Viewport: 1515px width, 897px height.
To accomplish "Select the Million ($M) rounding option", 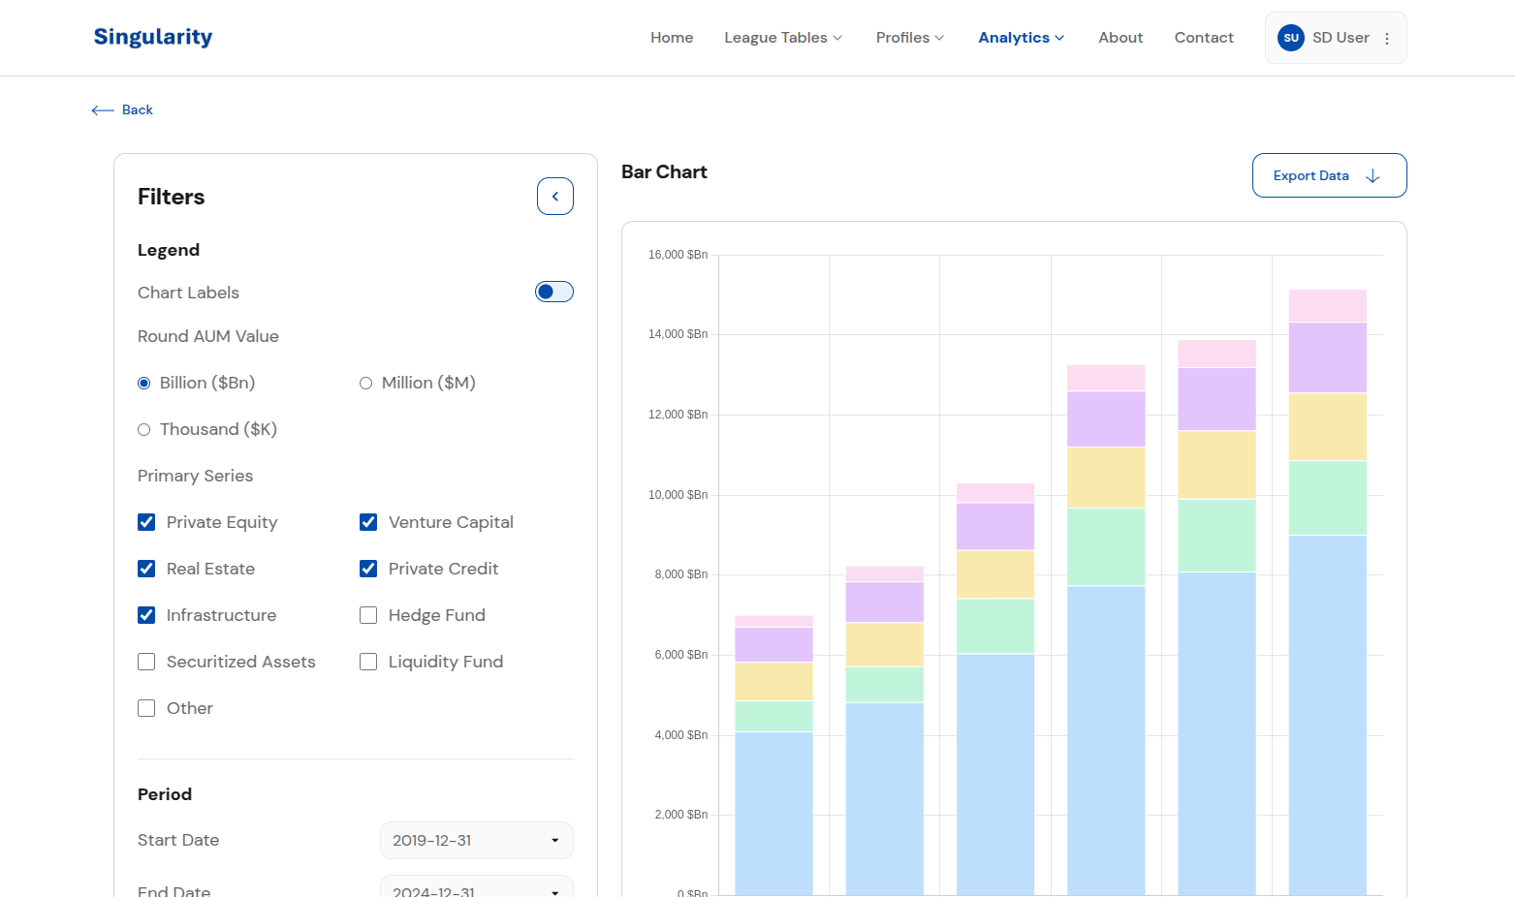I will tap(365, 383).
